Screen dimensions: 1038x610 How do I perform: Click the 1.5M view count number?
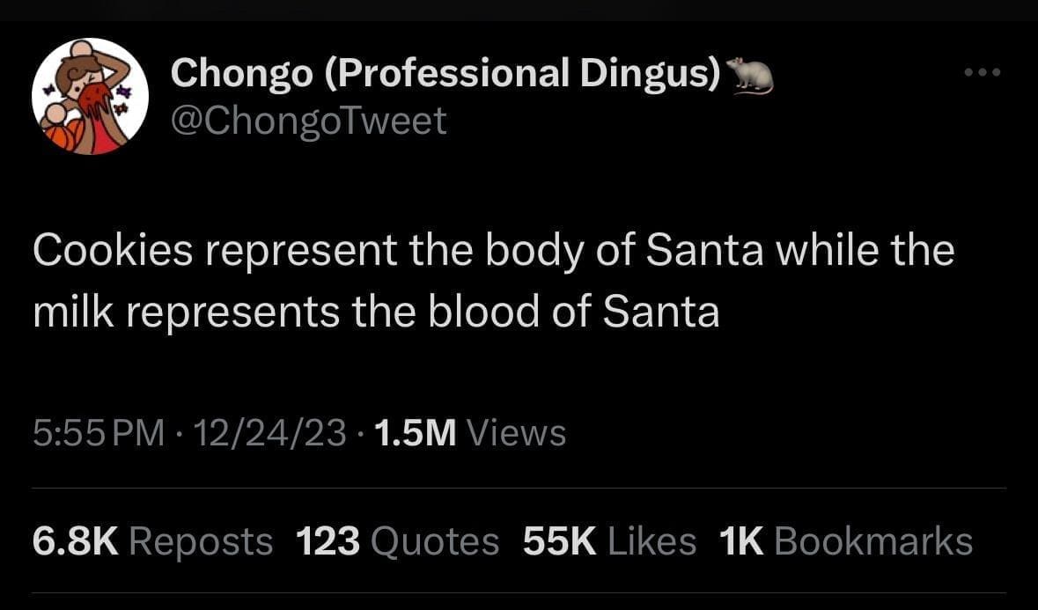(415, 432)
